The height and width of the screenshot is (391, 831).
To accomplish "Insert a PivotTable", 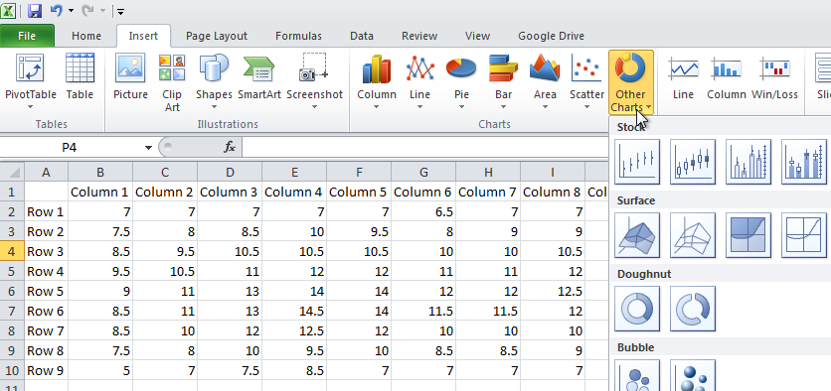I will click(30, 82).
